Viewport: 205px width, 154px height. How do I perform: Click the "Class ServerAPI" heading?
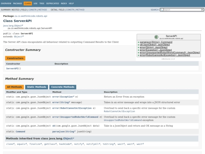coord(17,21)
